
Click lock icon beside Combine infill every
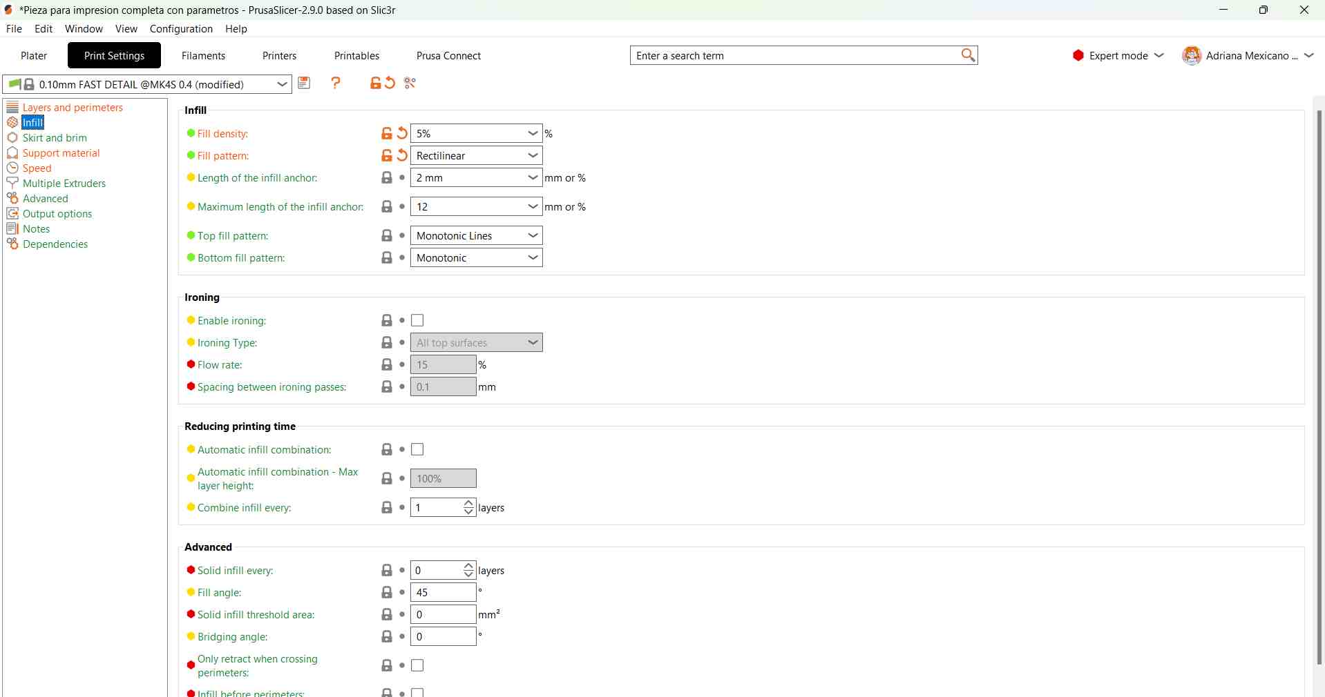coord(387,508)
